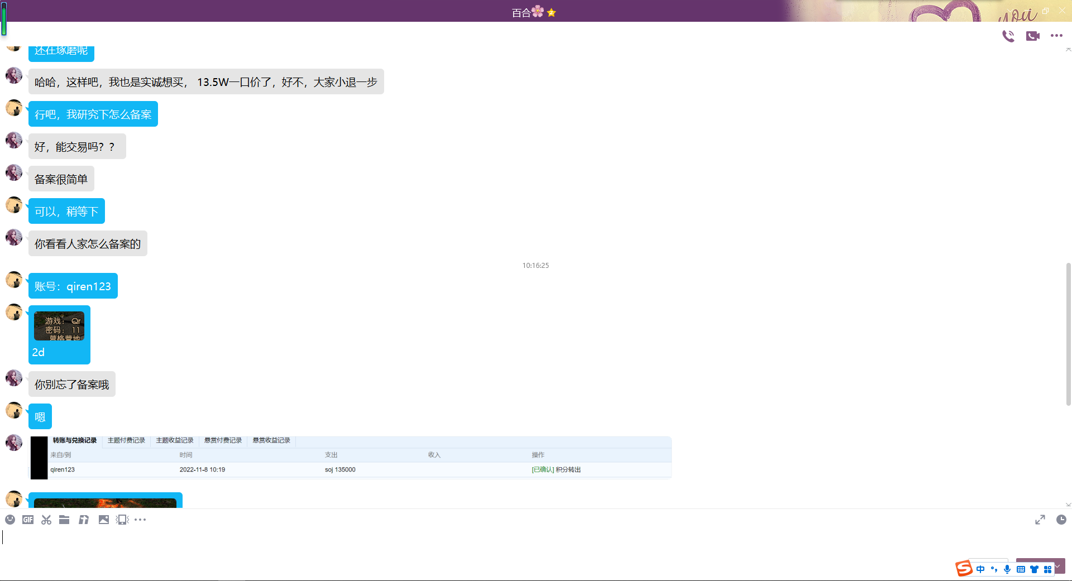This screenshot has width=1072, height=581.
Task: Open the 游戏 密码 image thumbnail
Action: 59,326
